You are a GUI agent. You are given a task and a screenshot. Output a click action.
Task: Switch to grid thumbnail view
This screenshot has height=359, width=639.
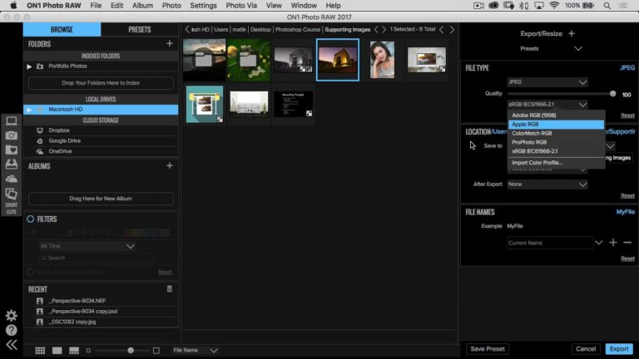click(40, 351)
